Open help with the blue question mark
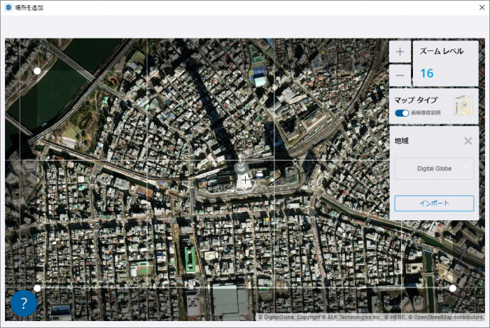This screenshot has height=328, width=490. click(x=24, y=304)
